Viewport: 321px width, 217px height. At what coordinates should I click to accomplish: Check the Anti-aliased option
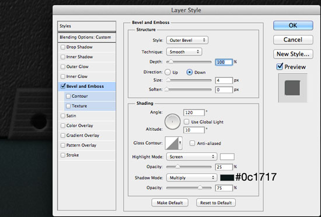point(192,143)
